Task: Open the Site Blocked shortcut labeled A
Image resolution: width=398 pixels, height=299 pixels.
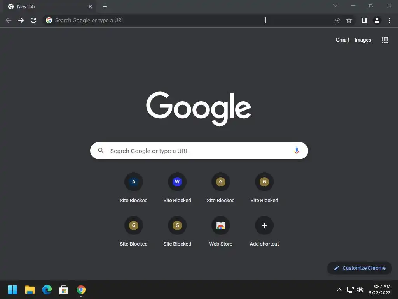Action: pyautogui.click(x=134, y=187)
